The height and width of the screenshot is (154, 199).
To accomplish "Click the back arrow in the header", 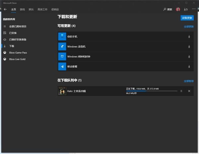I will pos(5,9).
